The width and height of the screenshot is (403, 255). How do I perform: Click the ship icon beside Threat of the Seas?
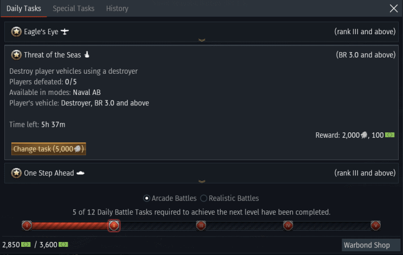[x=86, y=54]
